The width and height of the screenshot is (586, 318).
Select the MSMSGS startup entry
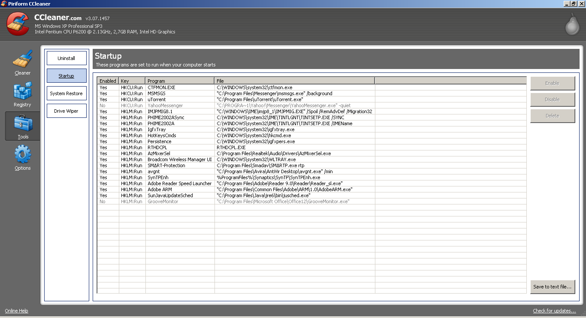(157, 93)
